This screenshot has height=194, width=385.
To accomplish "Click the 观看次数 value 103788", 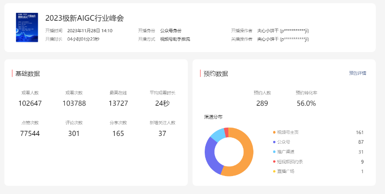I will 74,103.
